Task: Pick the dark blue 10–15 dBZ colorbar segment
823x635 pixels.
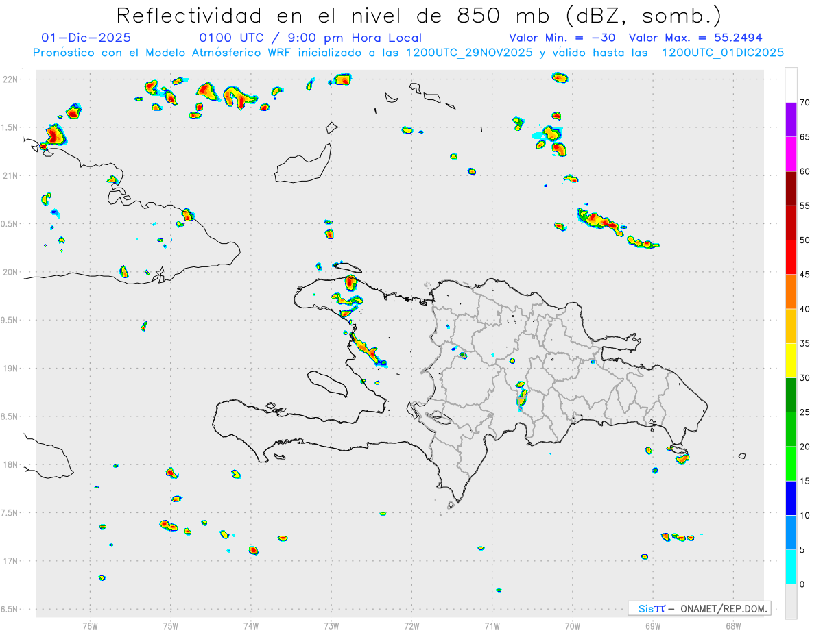Action: 791,498
